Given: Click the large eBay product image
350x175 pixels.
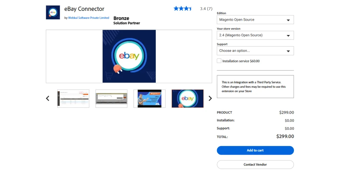Looking at the screenshot, I should (x=129, y=56).
